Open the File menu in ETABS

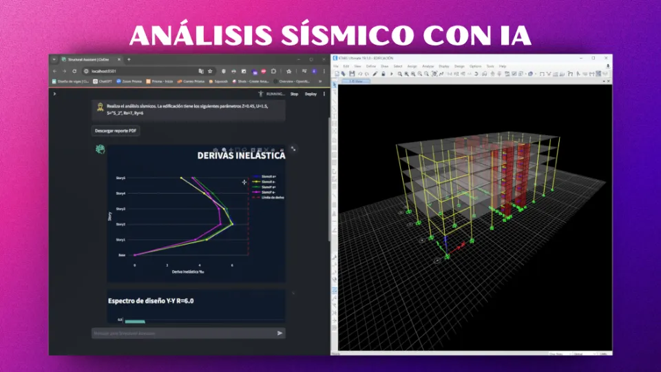click(336, 66)
